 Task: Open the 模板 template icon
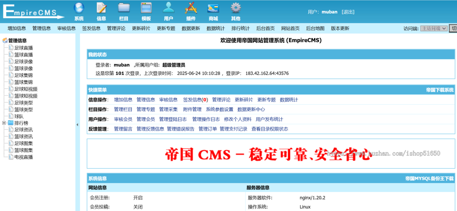coord(146,8)
